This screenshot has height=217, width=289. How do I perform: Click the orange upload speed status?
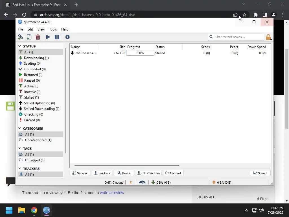click(222, 183)
